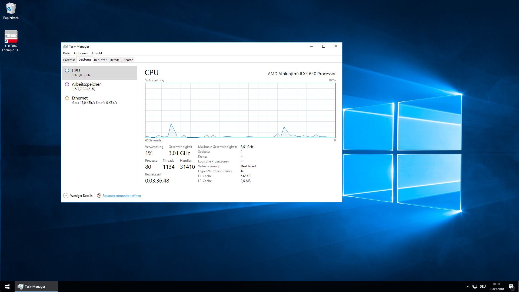Select Ethernet 16,0 KBit/s entry
This screenshot has height=292, width=519.
point(99,100)
